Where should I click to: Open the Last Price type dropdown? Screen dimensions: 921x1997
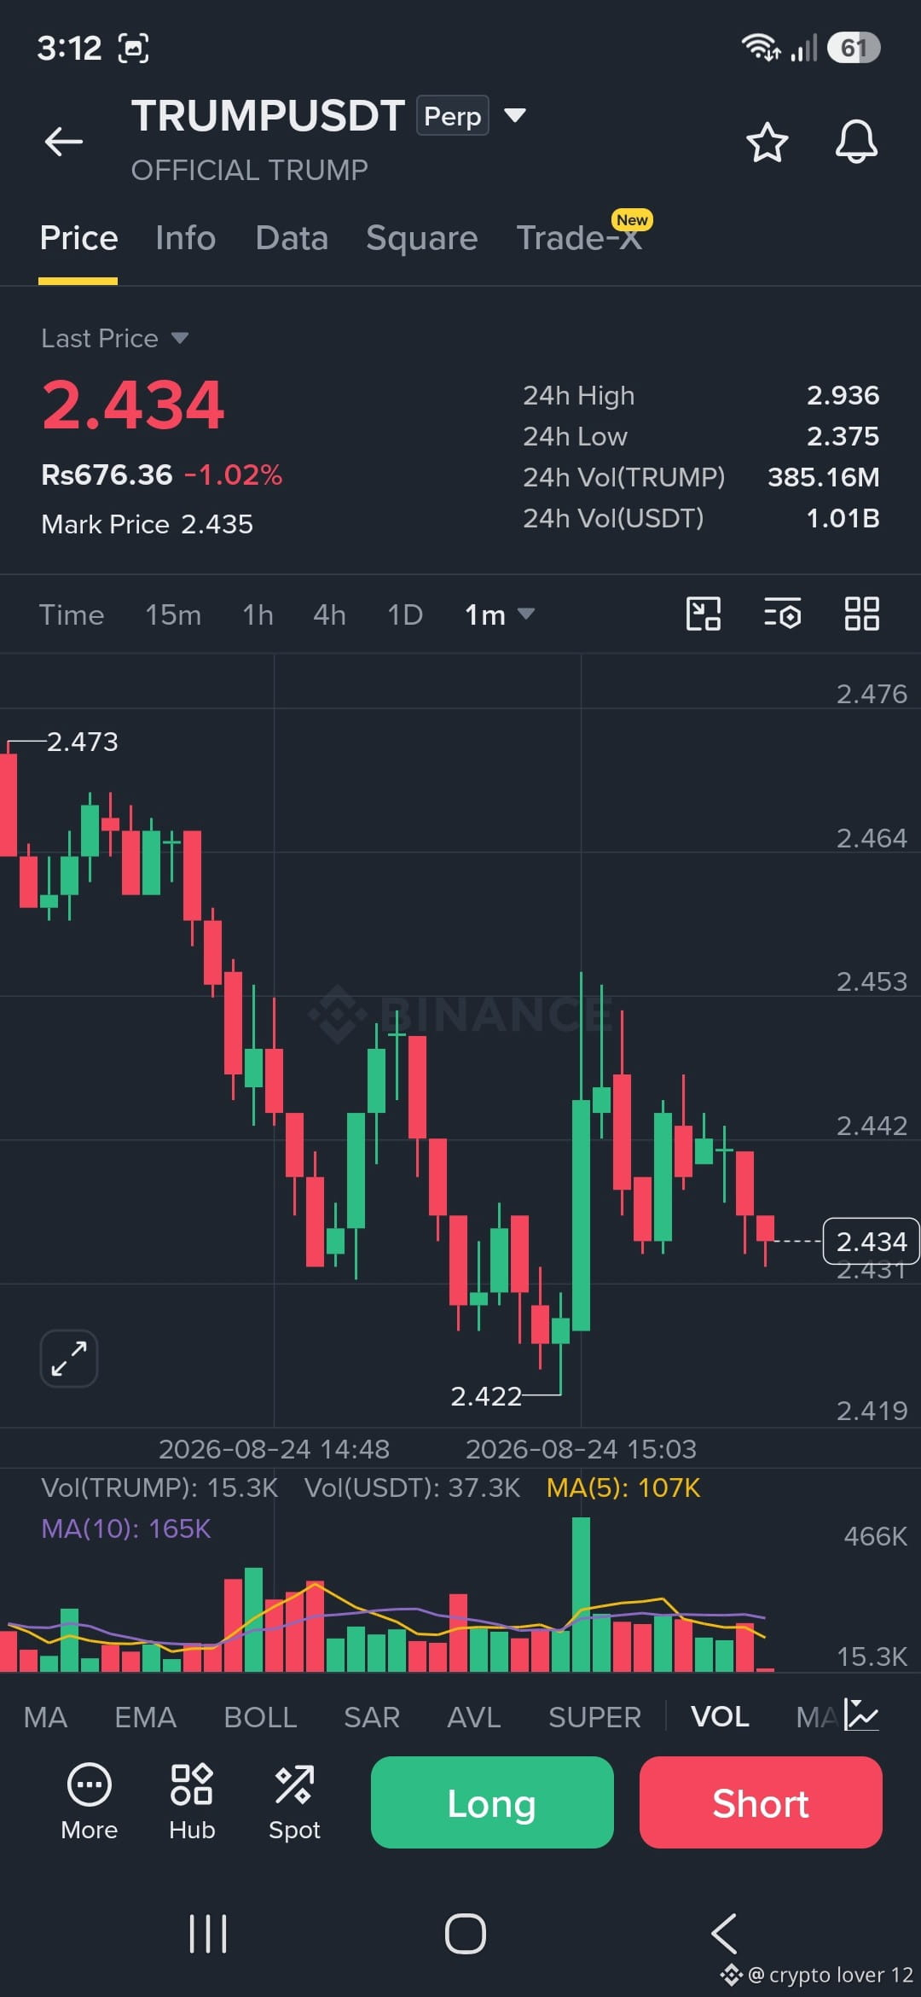pos(180,338)
